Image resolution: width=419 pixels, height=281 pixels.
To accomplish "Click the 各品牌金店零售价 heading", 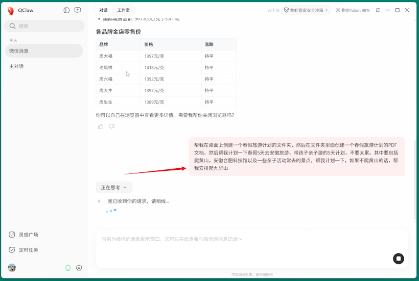I will click(x=119, y=32).
